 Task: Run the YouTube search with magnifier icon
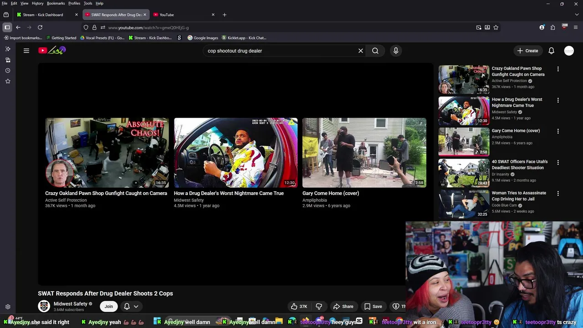coord(375,51)
